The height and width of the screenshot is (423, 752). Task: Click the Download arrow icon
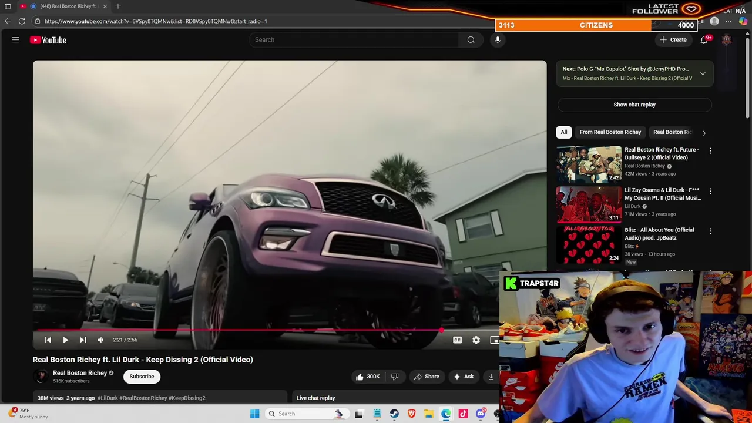tap(492, 377)
